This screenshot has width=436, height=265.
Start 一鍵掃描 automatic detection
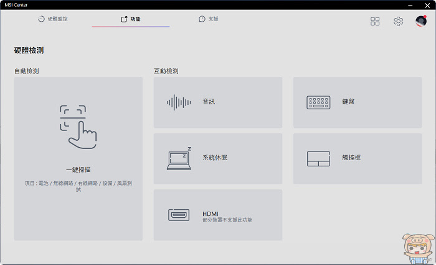click(78, 158)
